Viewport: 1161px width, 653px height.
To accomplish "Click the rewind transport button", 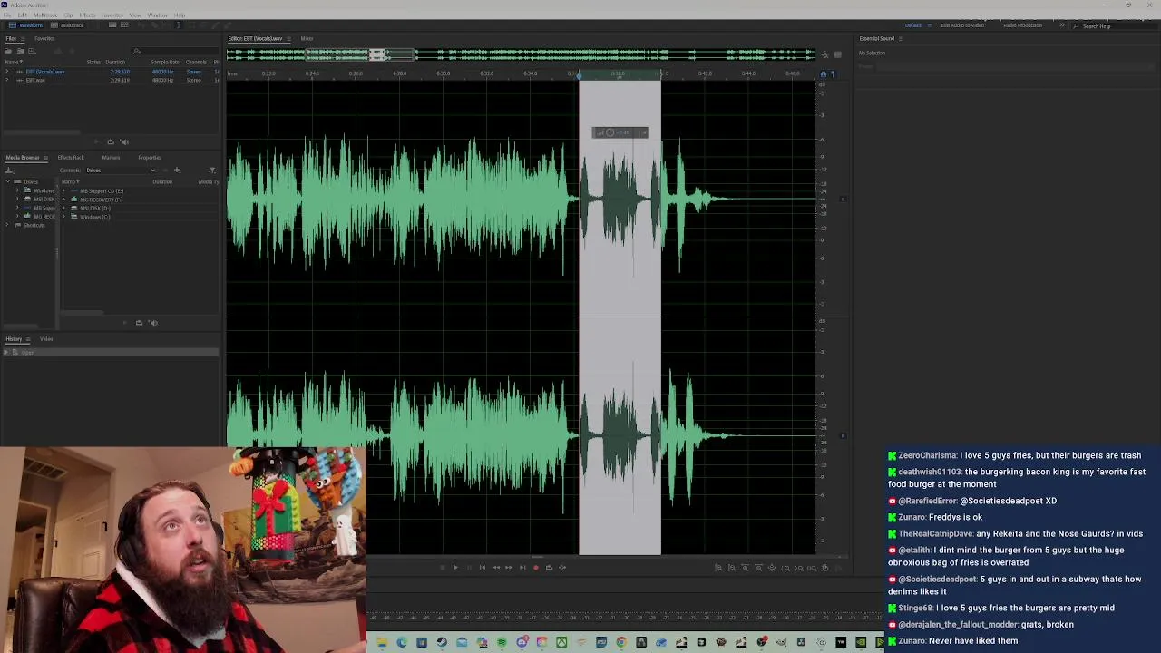I will pos(496,568).
